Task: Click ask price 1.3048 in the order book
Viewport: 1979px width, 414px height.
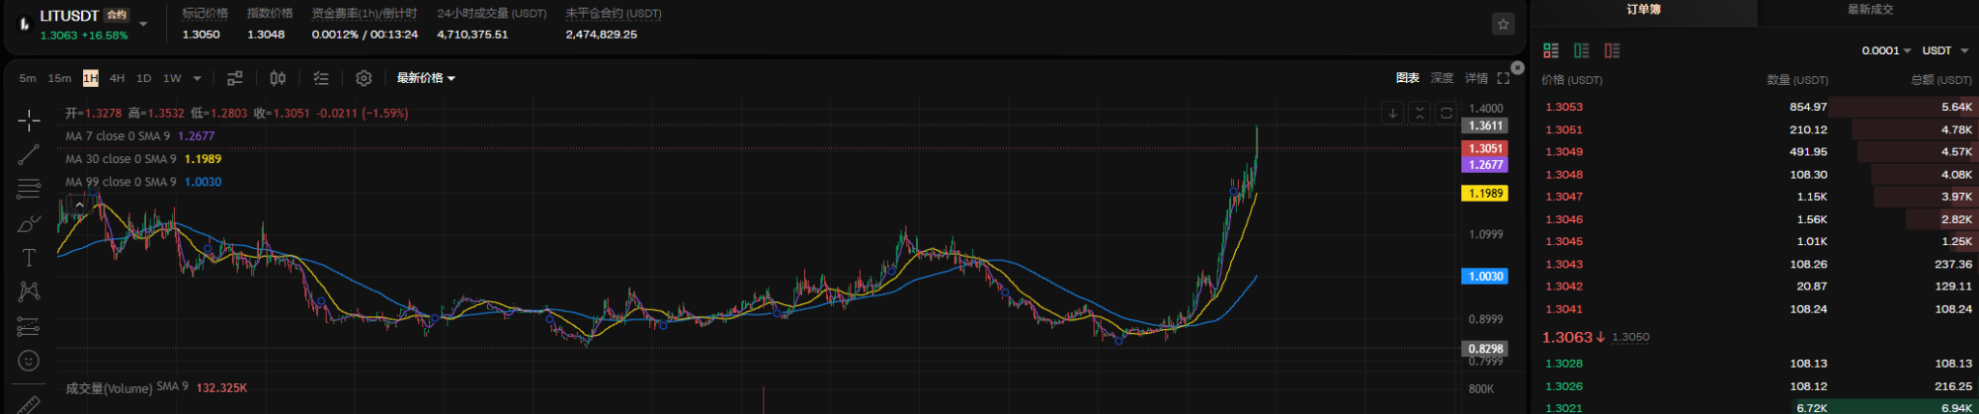Action: tap(1563, 175)
